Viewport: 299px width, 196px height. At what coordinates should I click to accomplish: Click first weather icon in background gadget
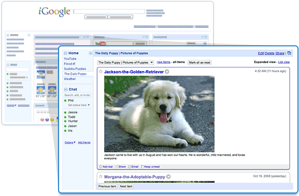[41, 75]
